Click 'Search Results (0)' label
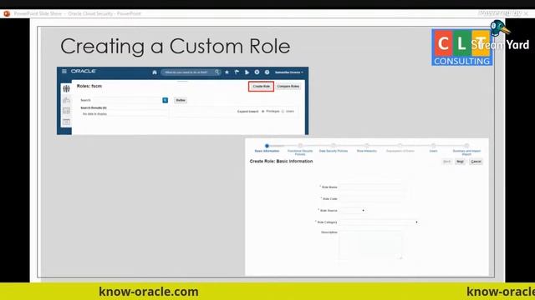 pyautogui.click(x=94, y=107)
